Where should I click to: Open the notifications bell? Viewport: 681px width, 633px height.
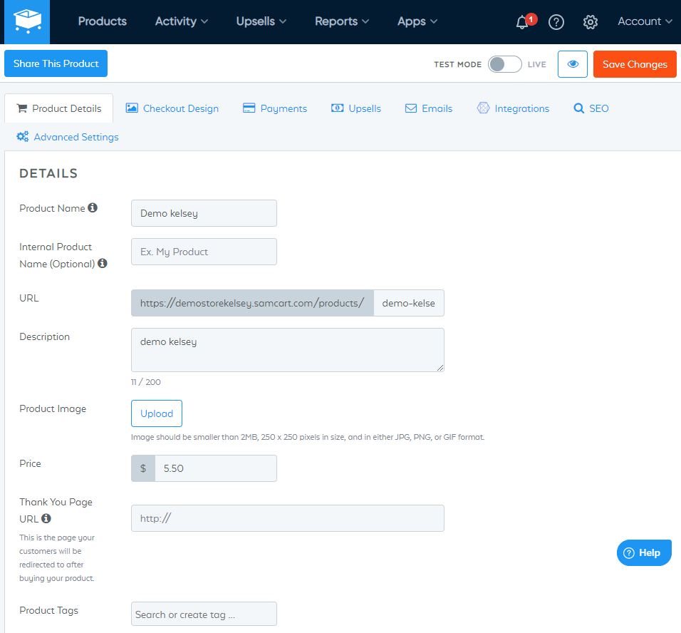click(x=522, y=21)
